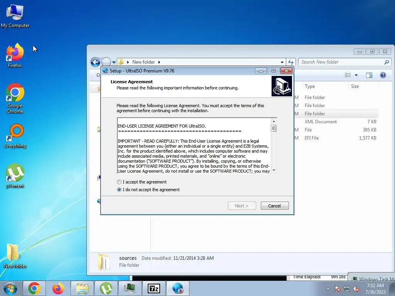
Task: Minimize the New folder Explorer window
Action: [x=360, y=52]
